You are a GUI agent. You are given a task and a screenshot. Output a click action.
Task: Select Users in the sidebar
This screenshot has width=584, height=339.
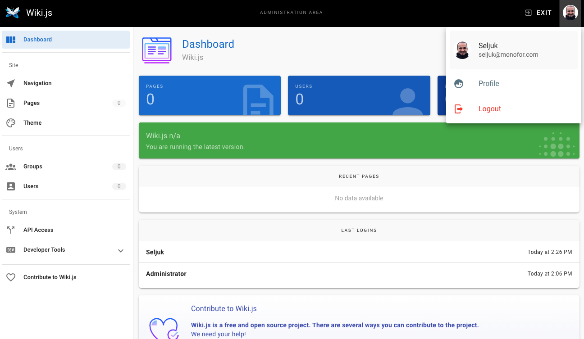31,186
